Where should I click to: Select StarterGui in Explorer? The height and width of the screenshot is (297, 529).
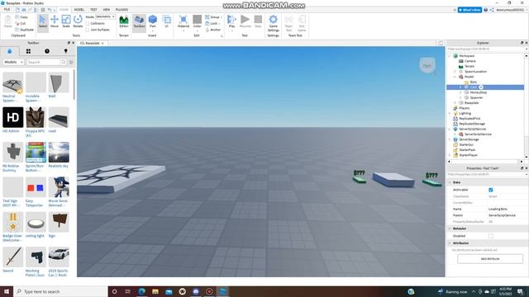click(466, 144)
